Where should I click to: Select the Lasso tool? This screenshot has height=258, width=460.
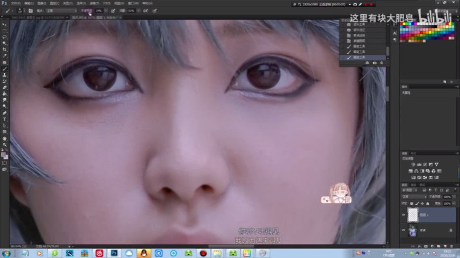click(5, 37)
